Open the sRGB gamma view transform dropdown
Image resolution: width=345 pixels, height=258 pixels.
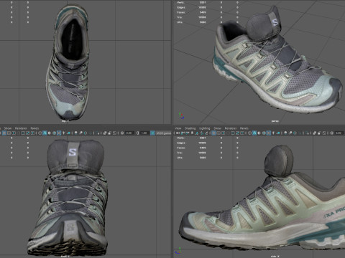(x=164, y=133)
